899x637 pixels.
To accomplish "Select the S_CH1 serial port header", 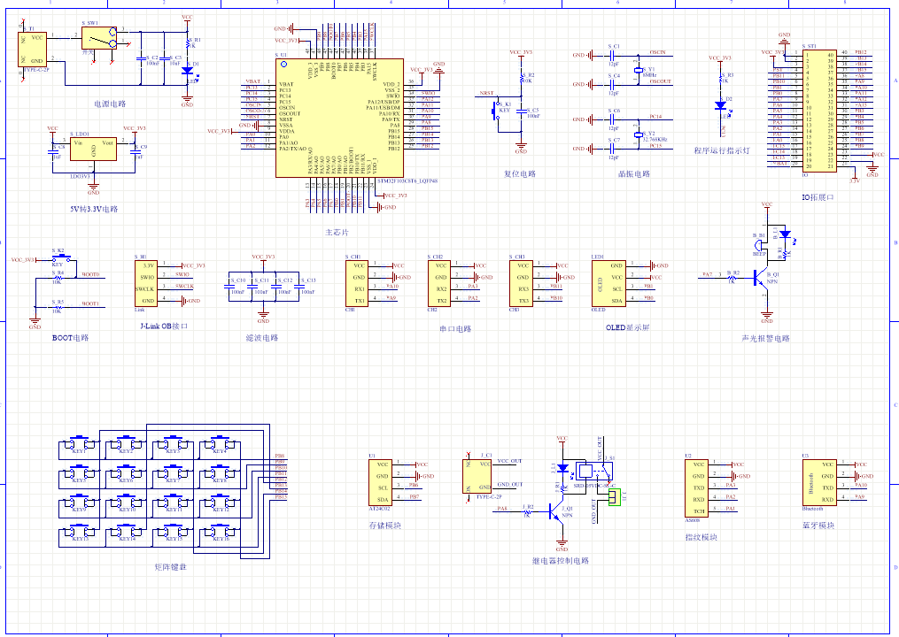I will coord(358,283).
